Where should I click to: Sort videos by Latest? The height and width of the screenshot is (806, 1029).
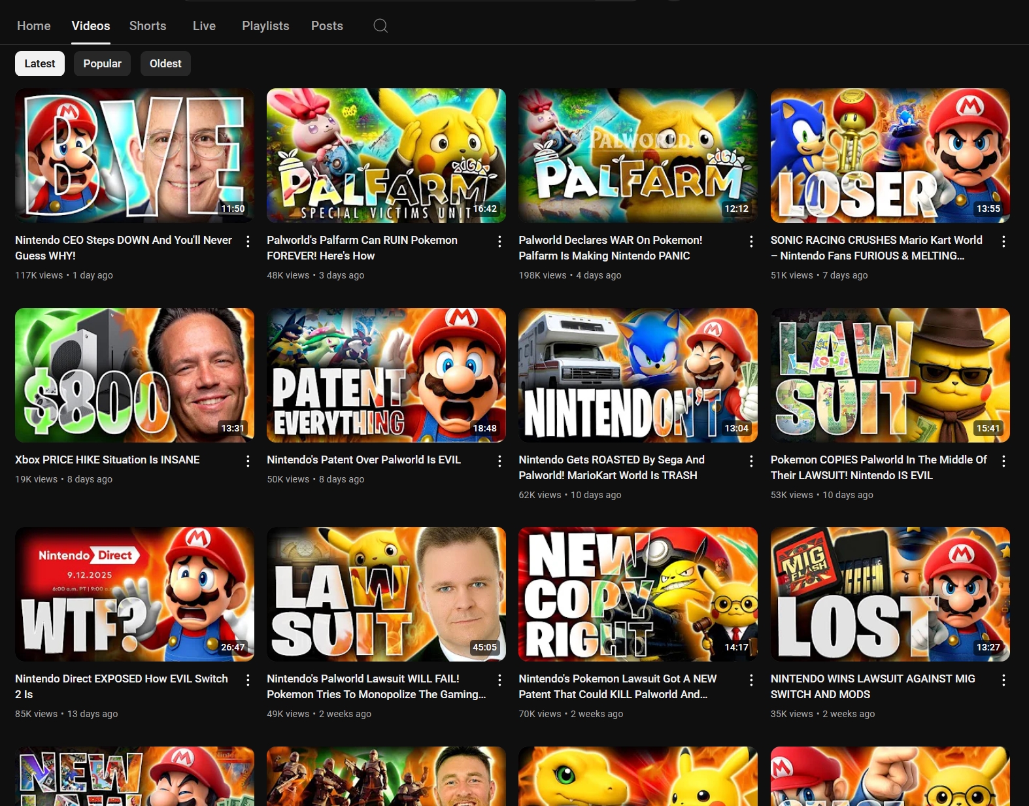click(x=40, y=63)
